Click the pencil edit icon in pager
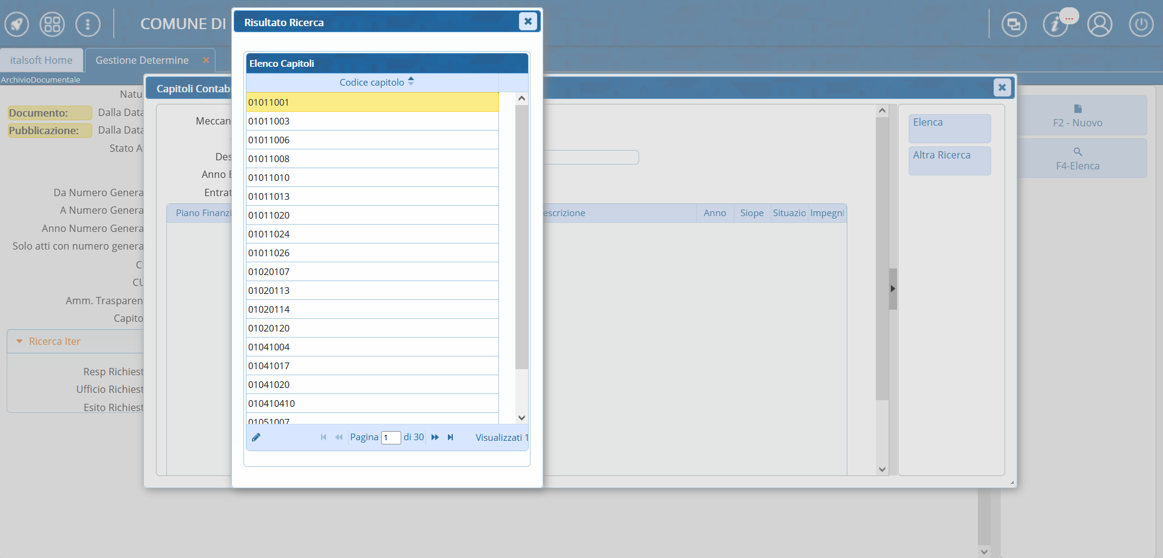Image resolution: width=1163 pixels, height=558 pixels. coord(256,437)
